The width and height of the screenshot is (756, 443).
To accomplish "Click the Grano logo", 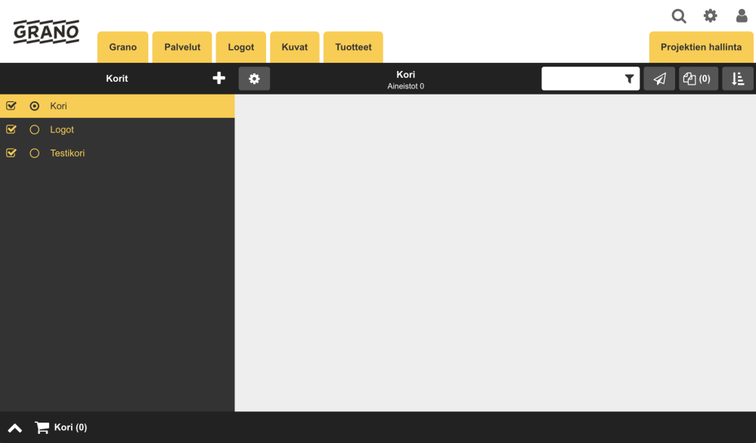I will pyautogui.click(x=46, y=32).
